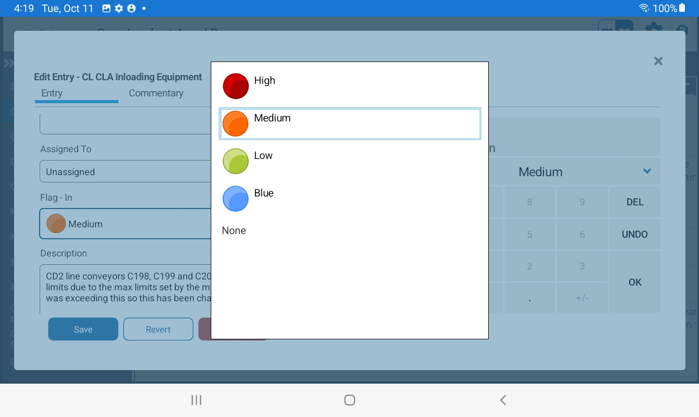Image resolution: width=699 pixels, height=417 pixels.
Task: Tap the 4:19 clock in status bar
Action: point(24,8)
